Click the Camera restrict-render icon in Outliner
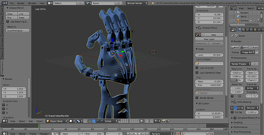 tap(258, 20)
